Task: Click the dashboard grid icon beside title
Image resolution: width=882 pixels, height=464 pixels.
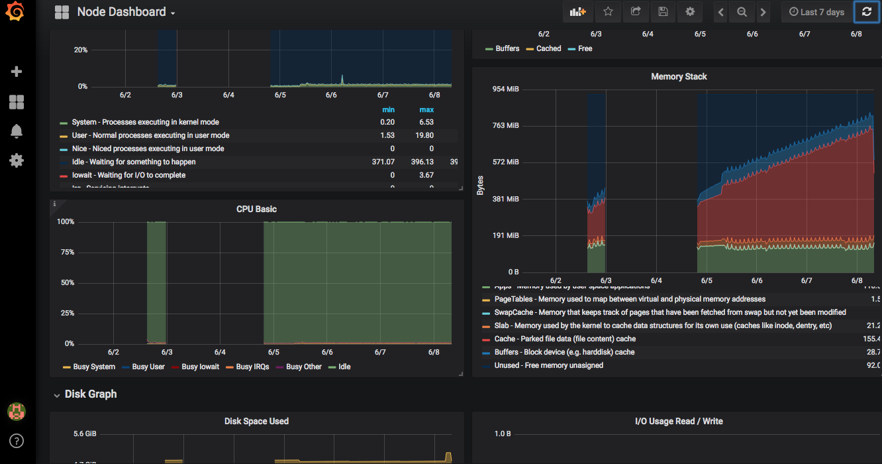Action: click(x=62, y=12)
